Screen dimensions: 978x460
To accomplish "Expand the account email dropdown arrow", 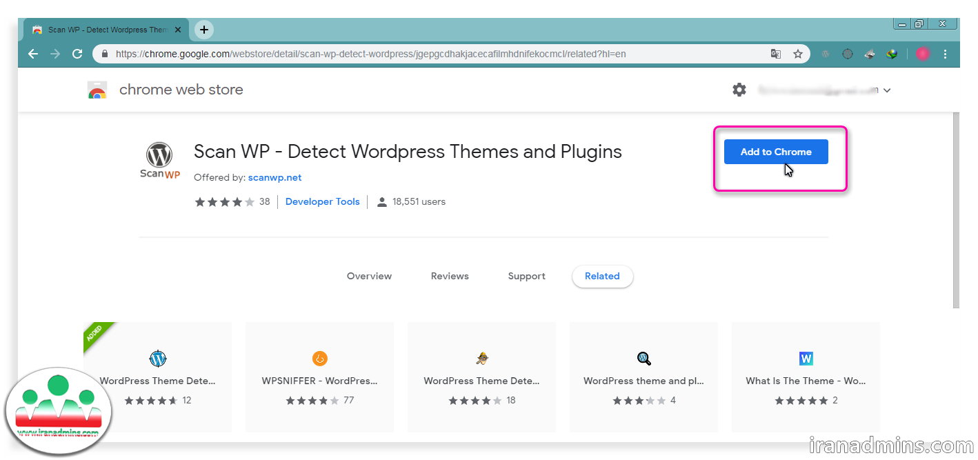I will [887, 90].
